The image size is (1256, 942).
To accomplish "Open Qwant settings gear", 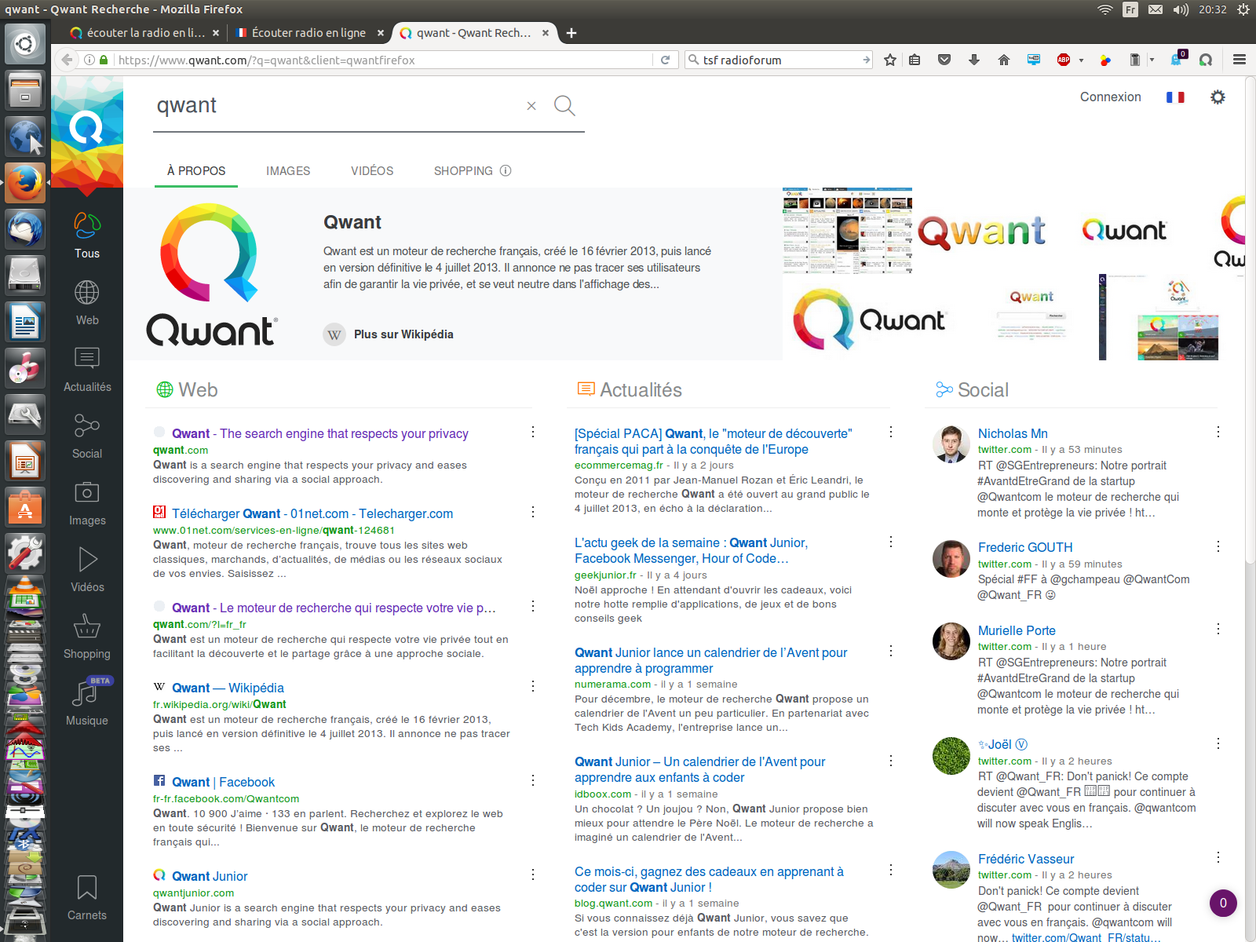I will 1218,97.
